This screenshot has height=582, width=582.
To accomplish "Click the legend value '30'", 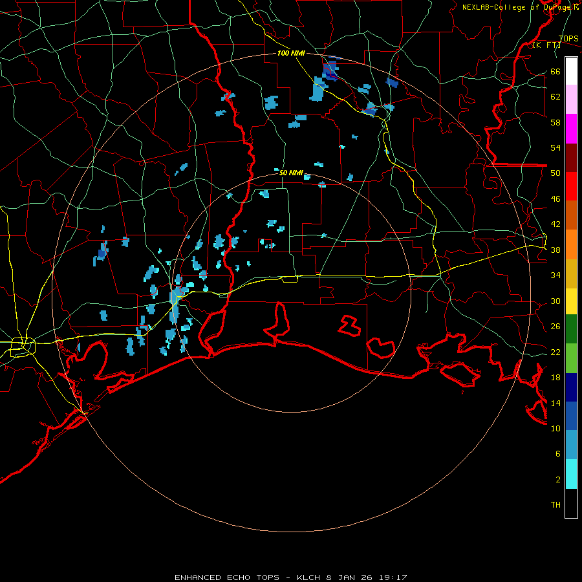I will (555, 301).
